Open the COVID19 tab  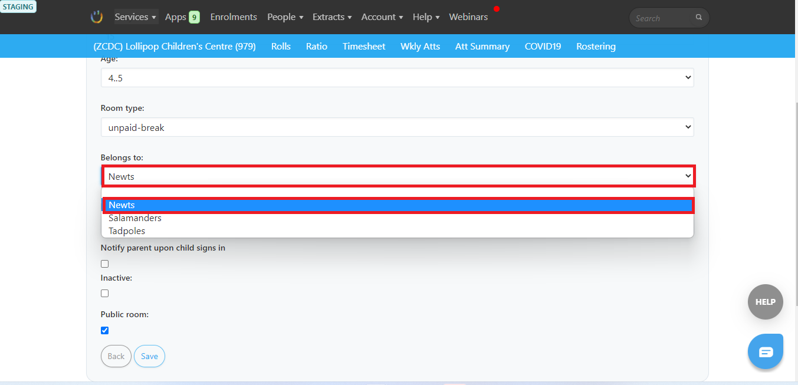543,46
